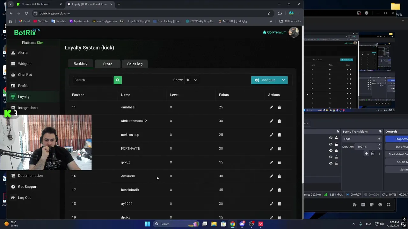Unlock the first OBS source lock

(x=336, y=138)
